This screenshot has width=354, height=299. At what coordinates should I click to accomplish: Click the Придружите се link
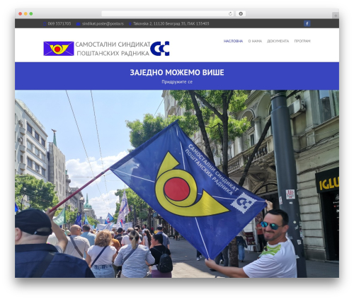(177, 82)
